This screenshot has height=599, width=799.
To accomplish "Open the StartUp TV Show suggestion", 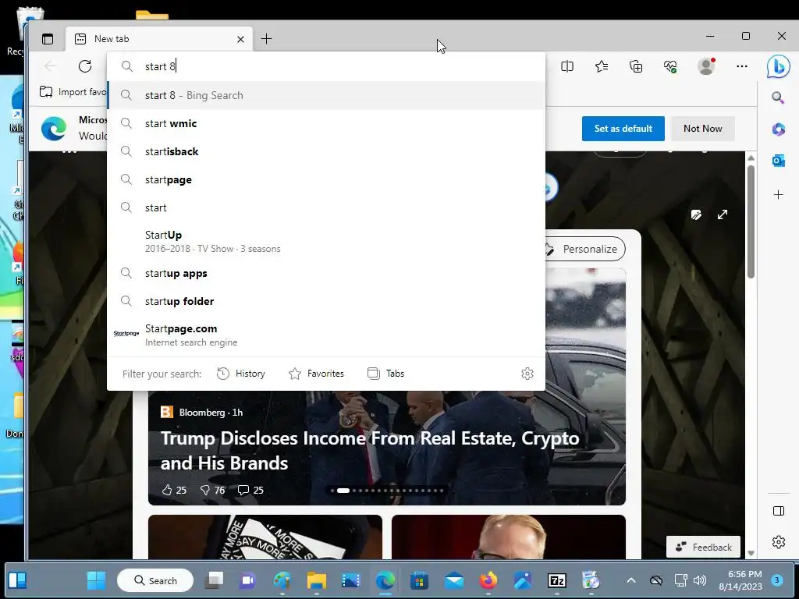I will [326, 241].
